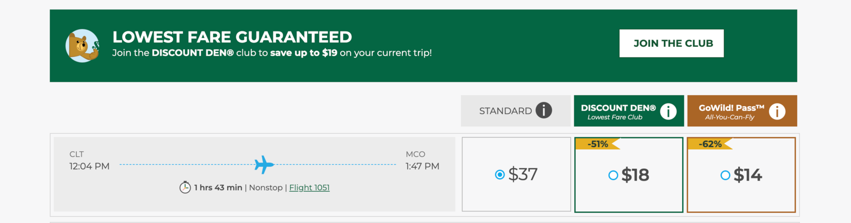This screenshot has height=223, width=851.
Task: Click the MCO 1:47 PM arrival time
Action: (x=422, y=166)
